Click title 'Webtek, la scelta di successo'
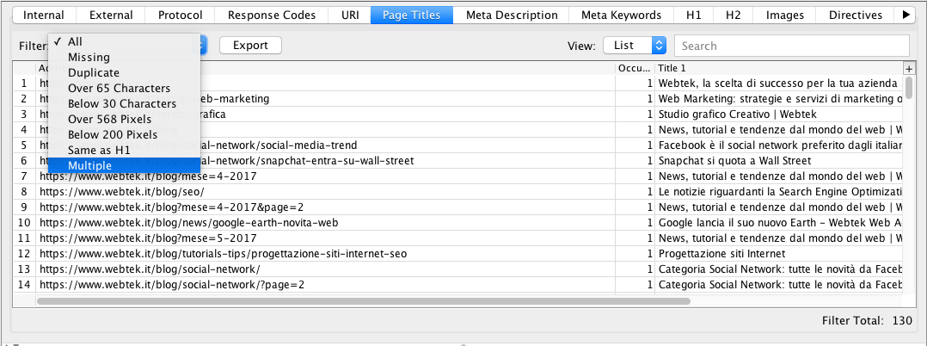Image resolution: width=927 pixels, height=346 pixels. 778,83
